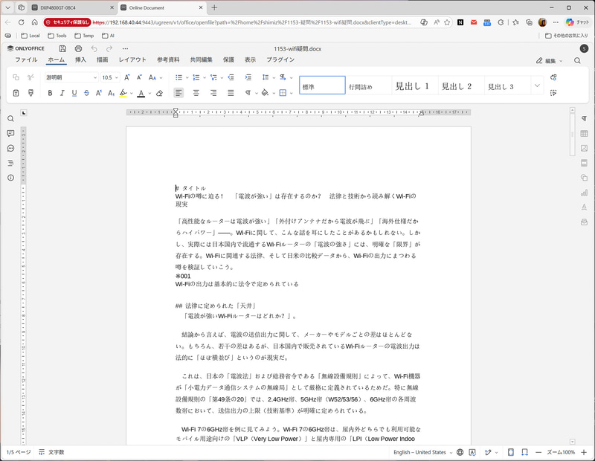Click ズーム100% zoom level label
The image size is (595, 461).
561,452
